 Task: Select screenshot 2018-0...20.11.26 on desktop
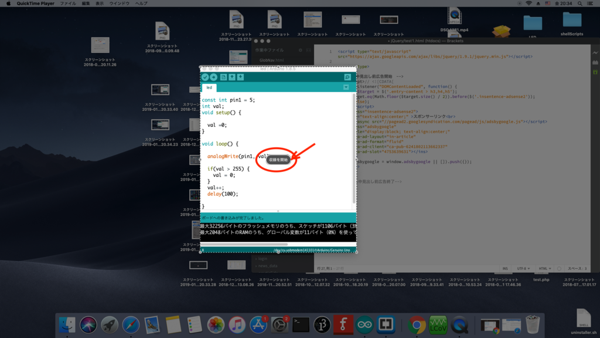[100, 52]
